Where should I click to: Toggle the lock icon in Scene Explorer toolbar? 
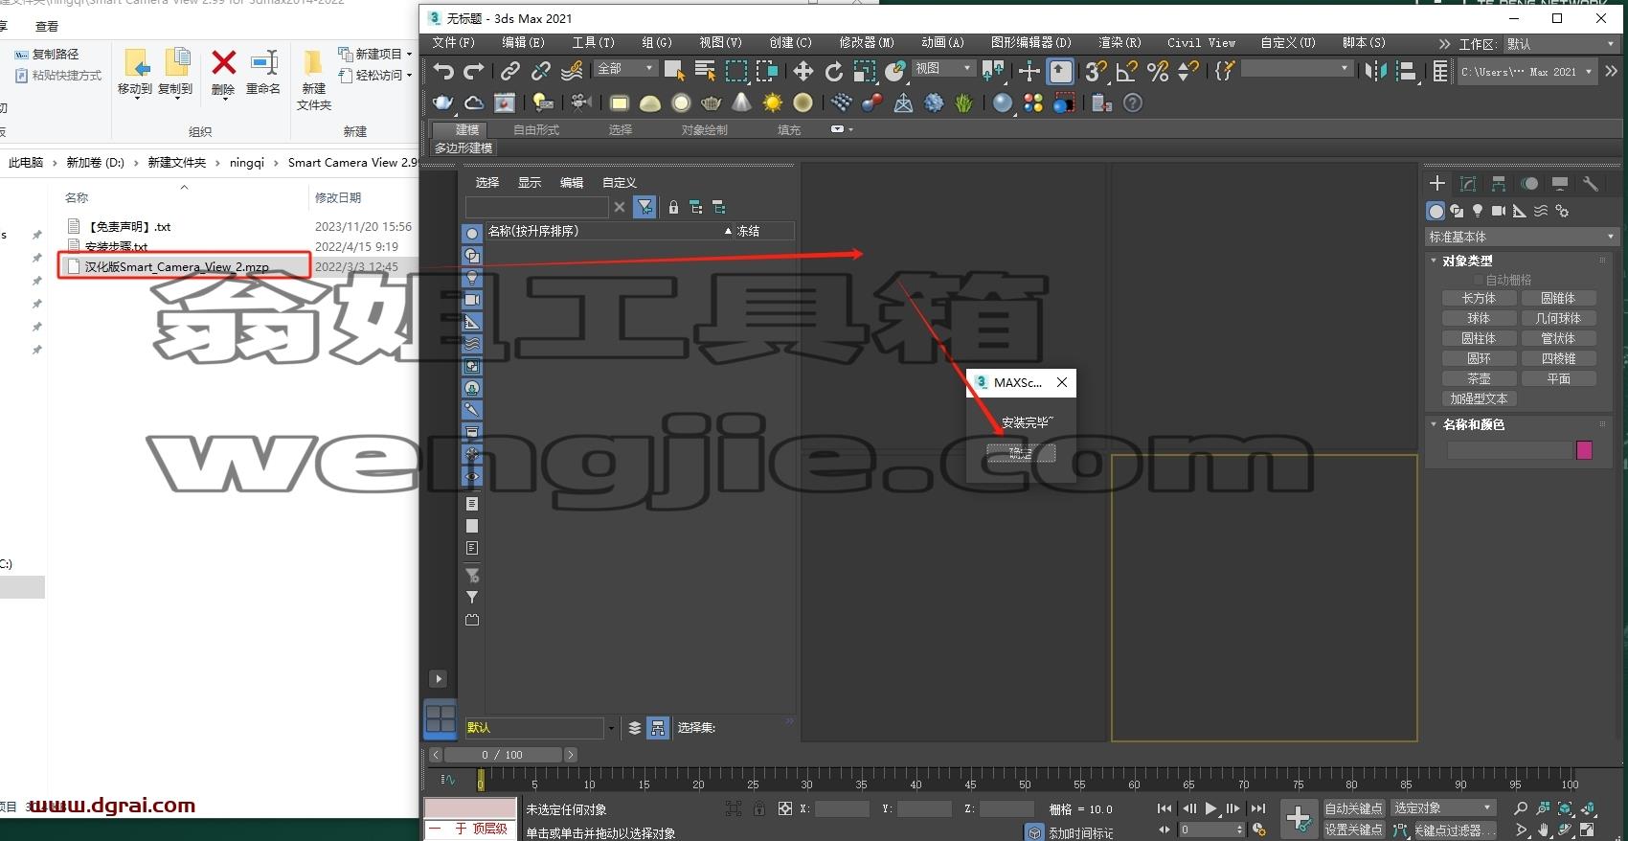pos(673,207)
